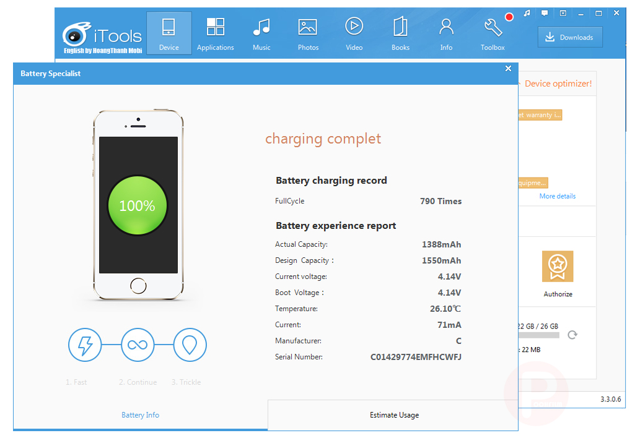
Task: Click the Fast charging lightning icon
Action: coord(85,345)
